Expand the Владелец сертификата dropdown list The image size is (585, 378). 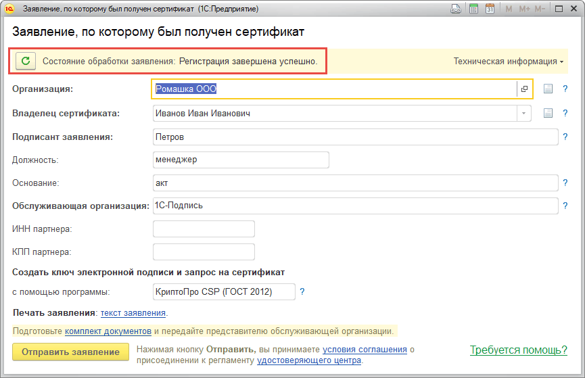tap(523, 113)
